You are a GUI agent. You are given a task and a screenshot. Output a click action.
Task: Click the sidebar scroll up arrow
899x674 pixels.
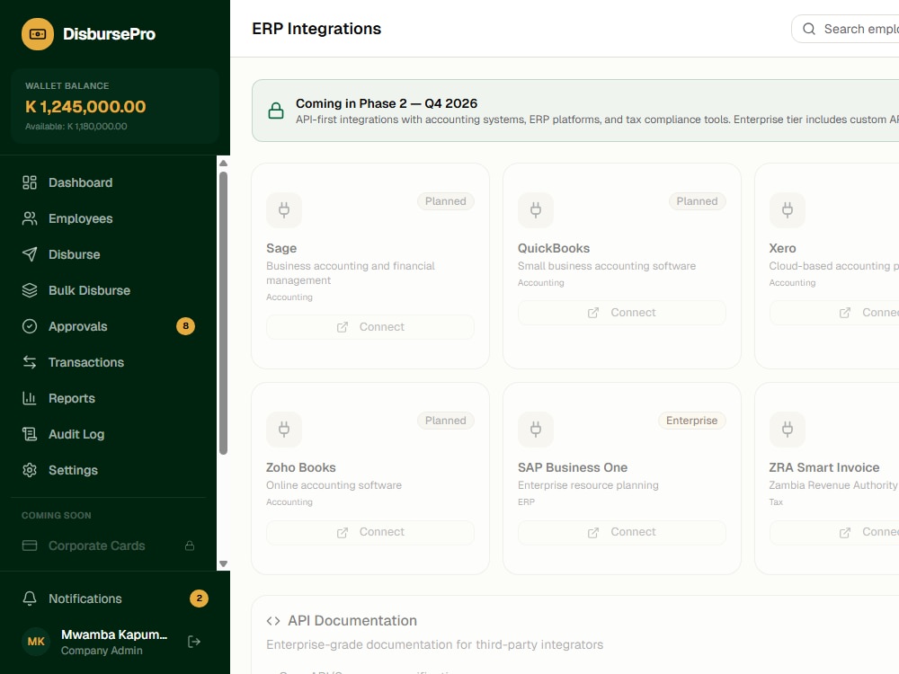point(224,164)
